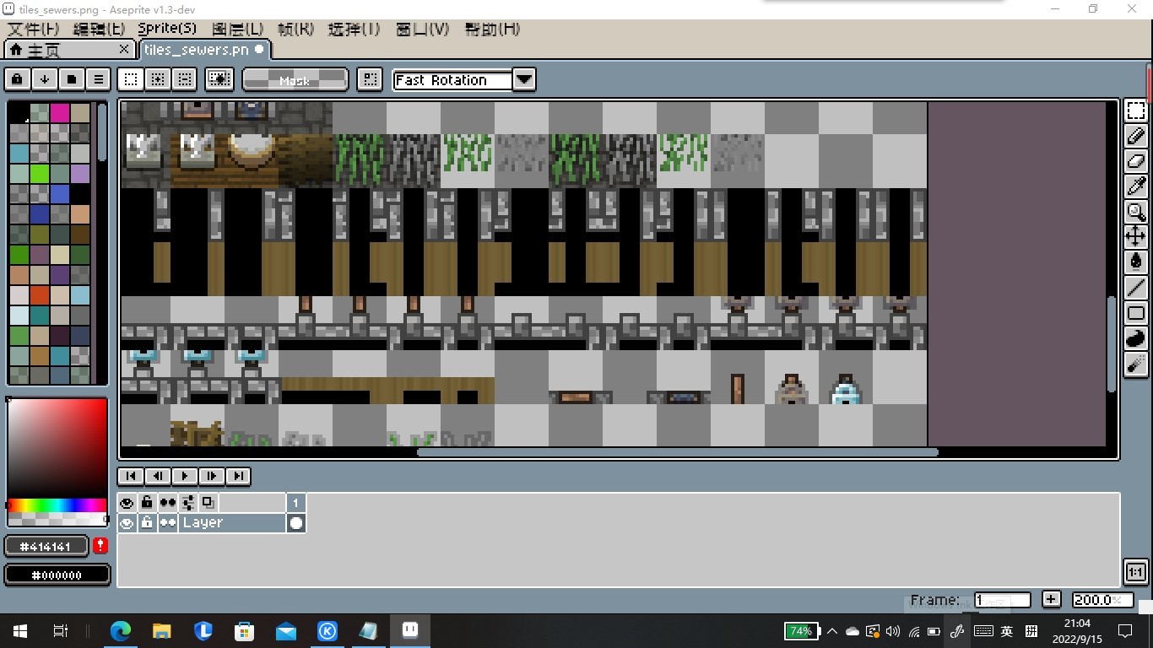Screen dimensions: 1153x648
Task: Toggle the palette edit lock button
Action: pos(17,79)
